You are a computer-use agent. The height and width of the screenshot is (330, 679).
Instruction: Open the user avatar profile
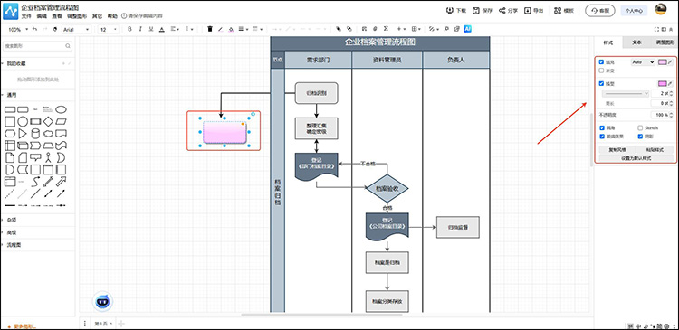[x=660, y=10]
